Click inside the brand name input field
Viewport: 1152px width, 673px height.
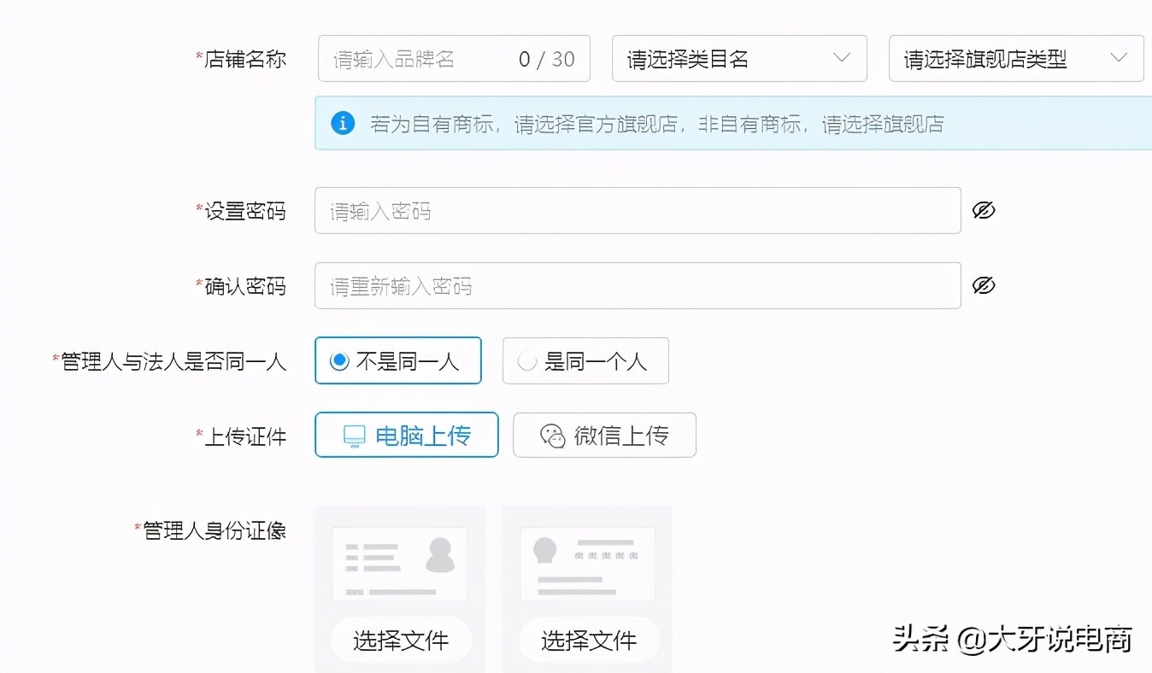tap(402, 58)
